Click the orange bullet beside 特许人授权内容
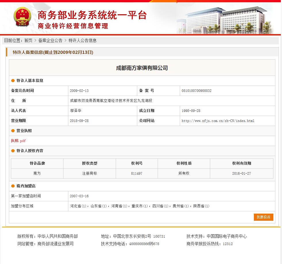 coord(13,151)
